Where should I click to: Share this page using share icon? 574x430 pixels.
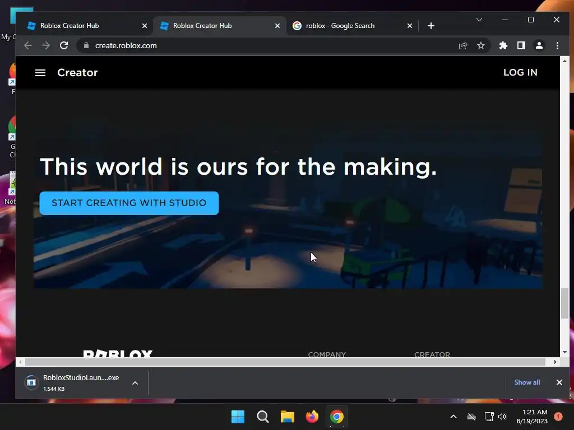click(x=462, y=45)
